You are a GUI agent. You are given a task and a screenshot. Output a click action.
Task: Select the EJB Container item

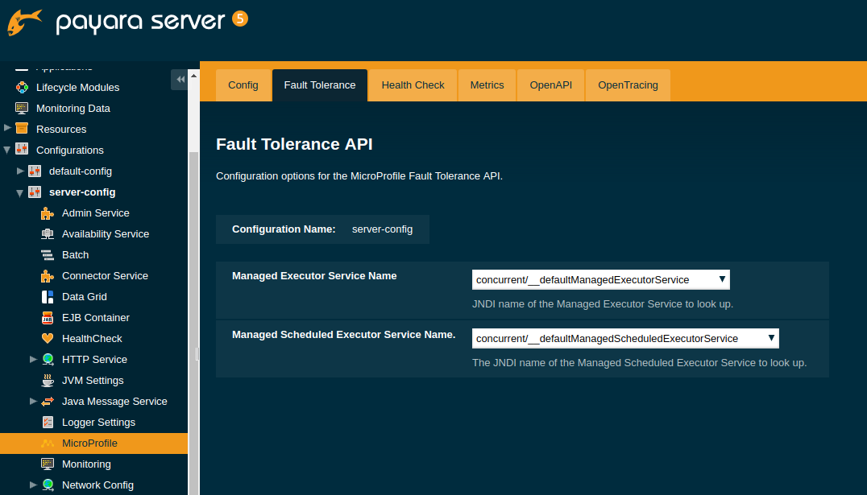pos(96,318)
